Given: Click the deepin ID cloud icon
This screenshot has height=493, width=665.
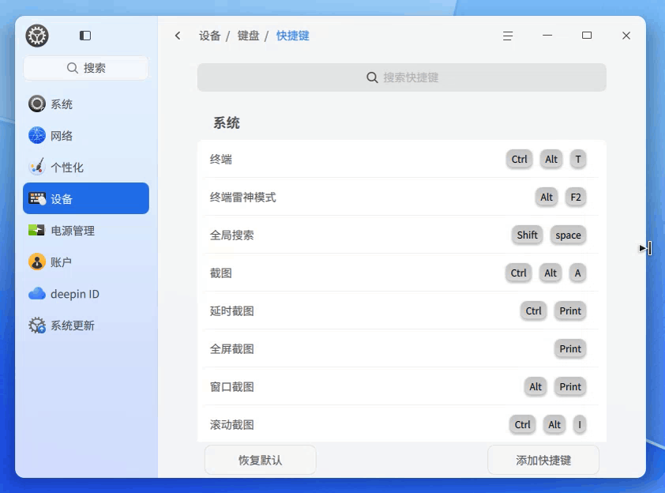Looking at the screenshot, I should [x=37, y=294].
